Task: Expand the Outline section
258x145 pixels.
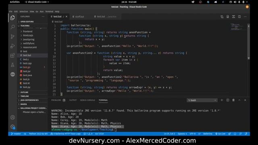Action: (33, 92)
